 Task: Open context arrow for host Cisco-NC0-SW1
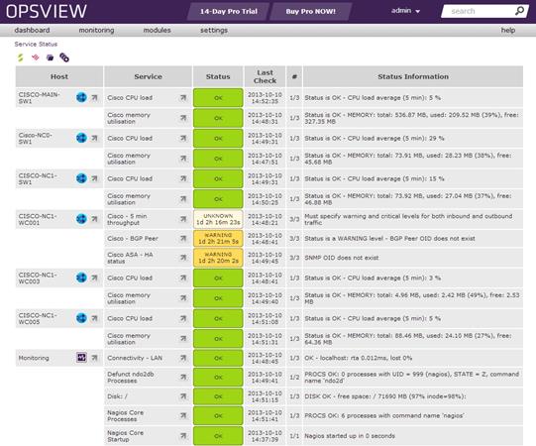[95, 138]
